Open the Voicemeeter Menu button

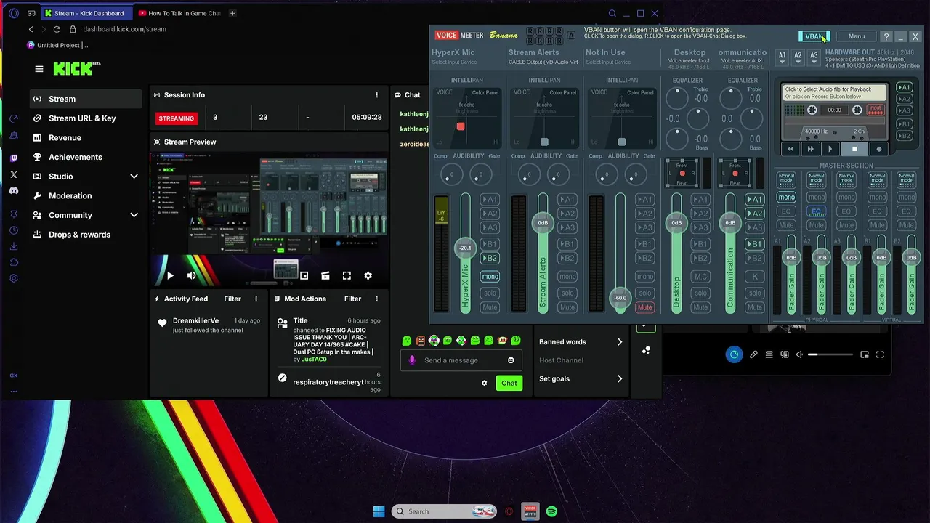857,36
